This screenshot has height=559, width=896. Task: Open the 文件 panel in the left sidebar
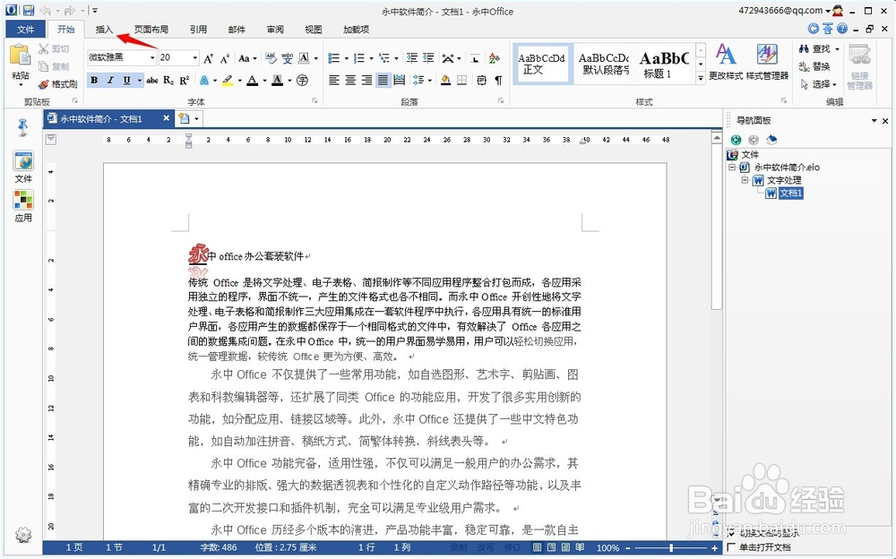click(23, 168)
